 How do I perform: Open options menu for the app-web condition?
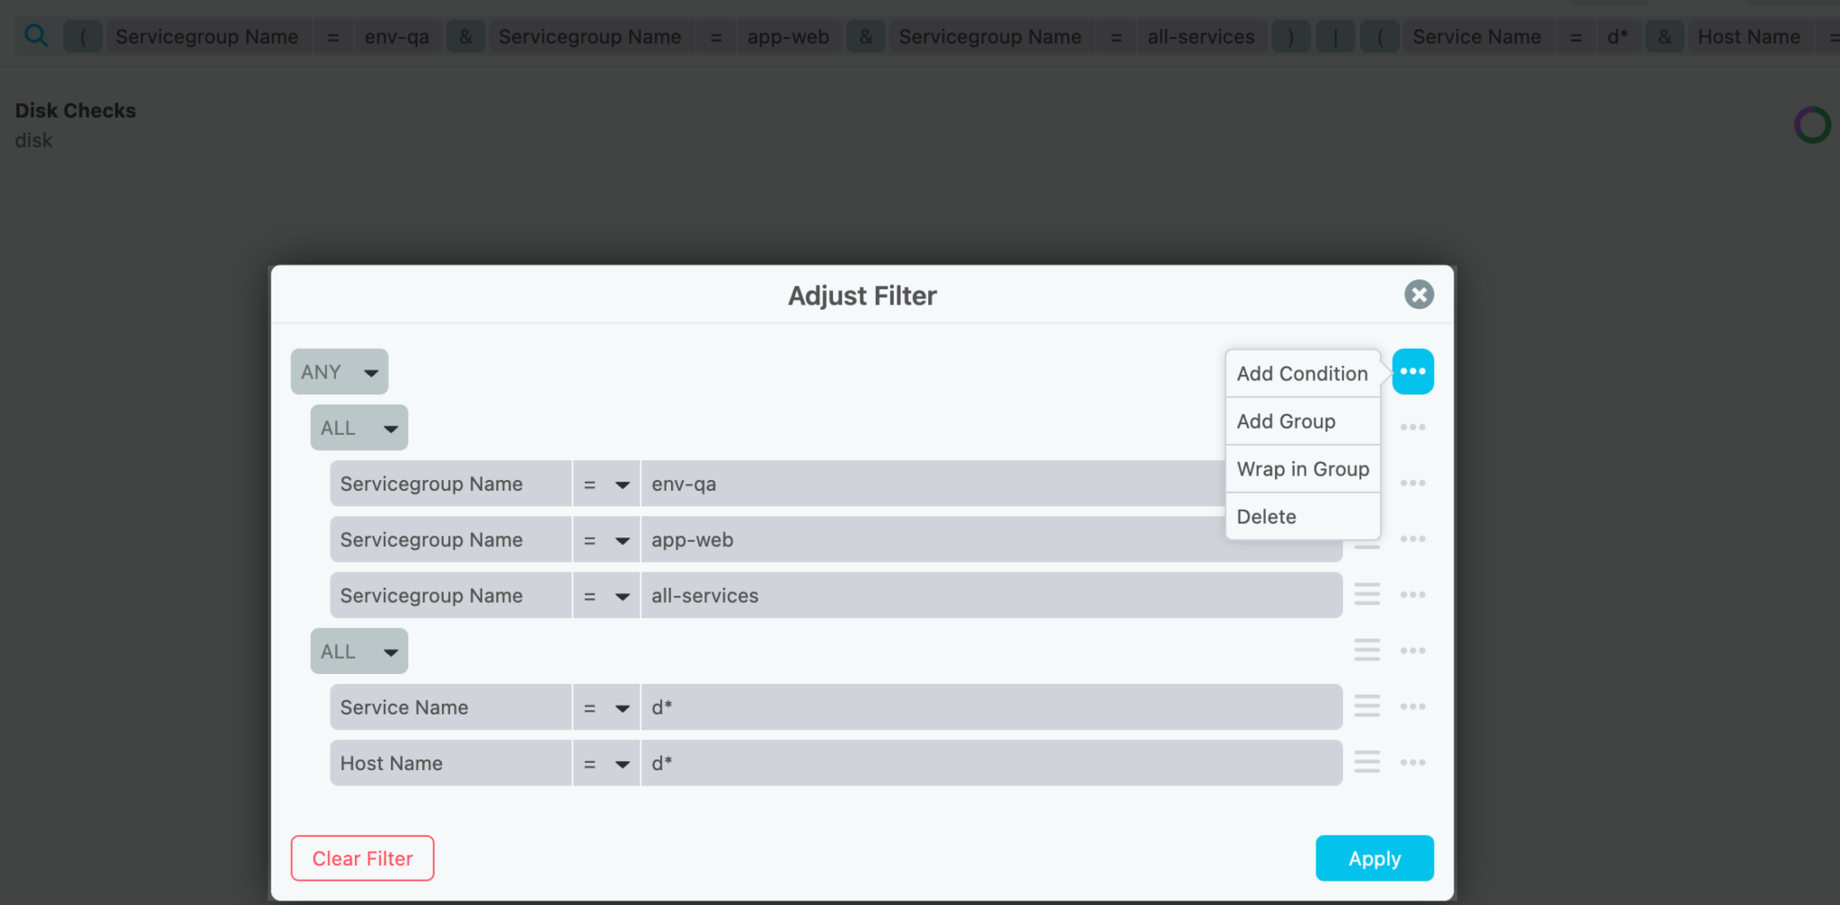pyautogui.click(x=1411, y=537)
